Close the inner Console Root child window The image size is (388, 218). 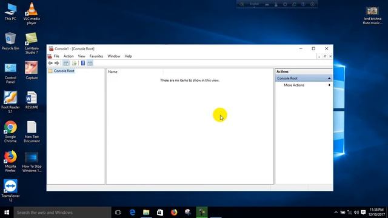(x=330, y=56)
